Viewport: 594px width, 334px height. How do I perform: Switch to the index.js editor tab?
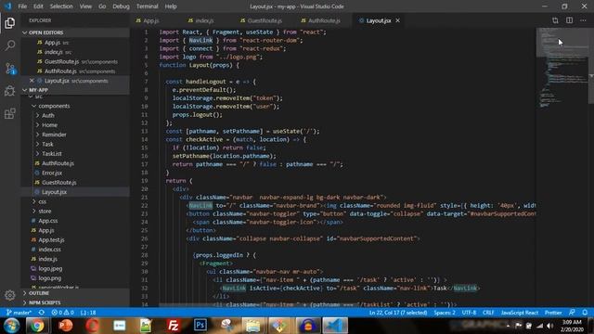pyautogui.click(x=204, y=20)
